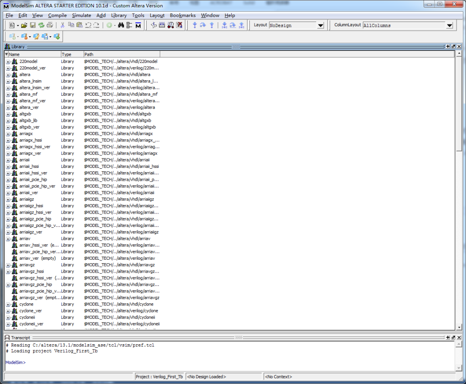The width and height of the screenshot is (466, 384).
Task: Click the ModelSim M logo toolbar icon
Action: coord(138,25)
